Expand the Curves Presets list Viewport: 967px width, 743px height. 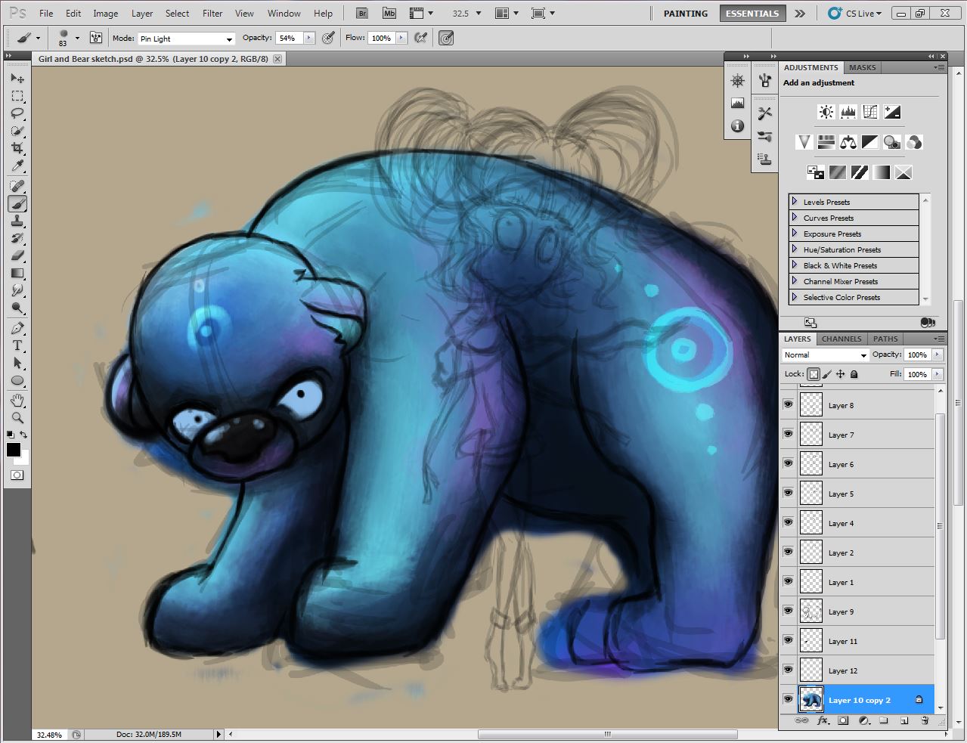(x=795, y=218)
